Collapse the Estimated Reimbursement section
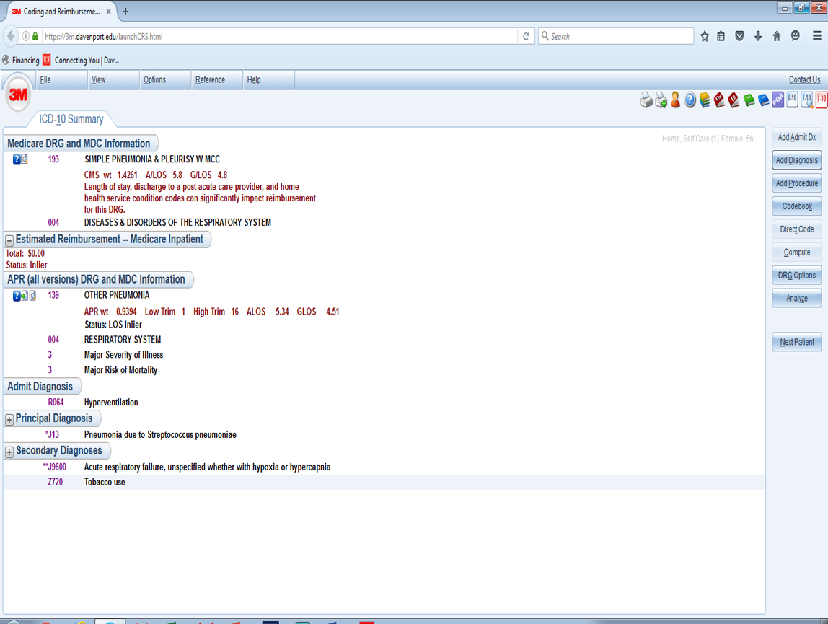828x624 pixels. click(x=8, y=240)
